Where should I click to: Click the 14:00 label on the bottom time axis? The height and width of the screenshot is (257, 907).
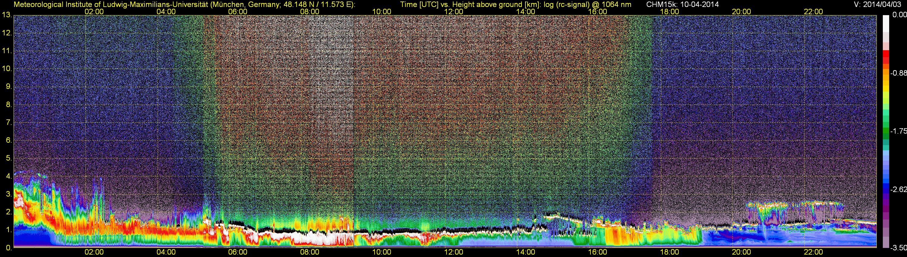tap(526, 252)
